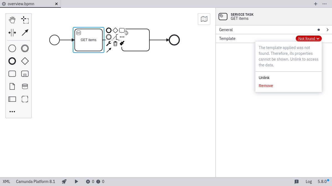
Task: Open Camunda Platform 8.1 version selector
Action: (35, 182)
